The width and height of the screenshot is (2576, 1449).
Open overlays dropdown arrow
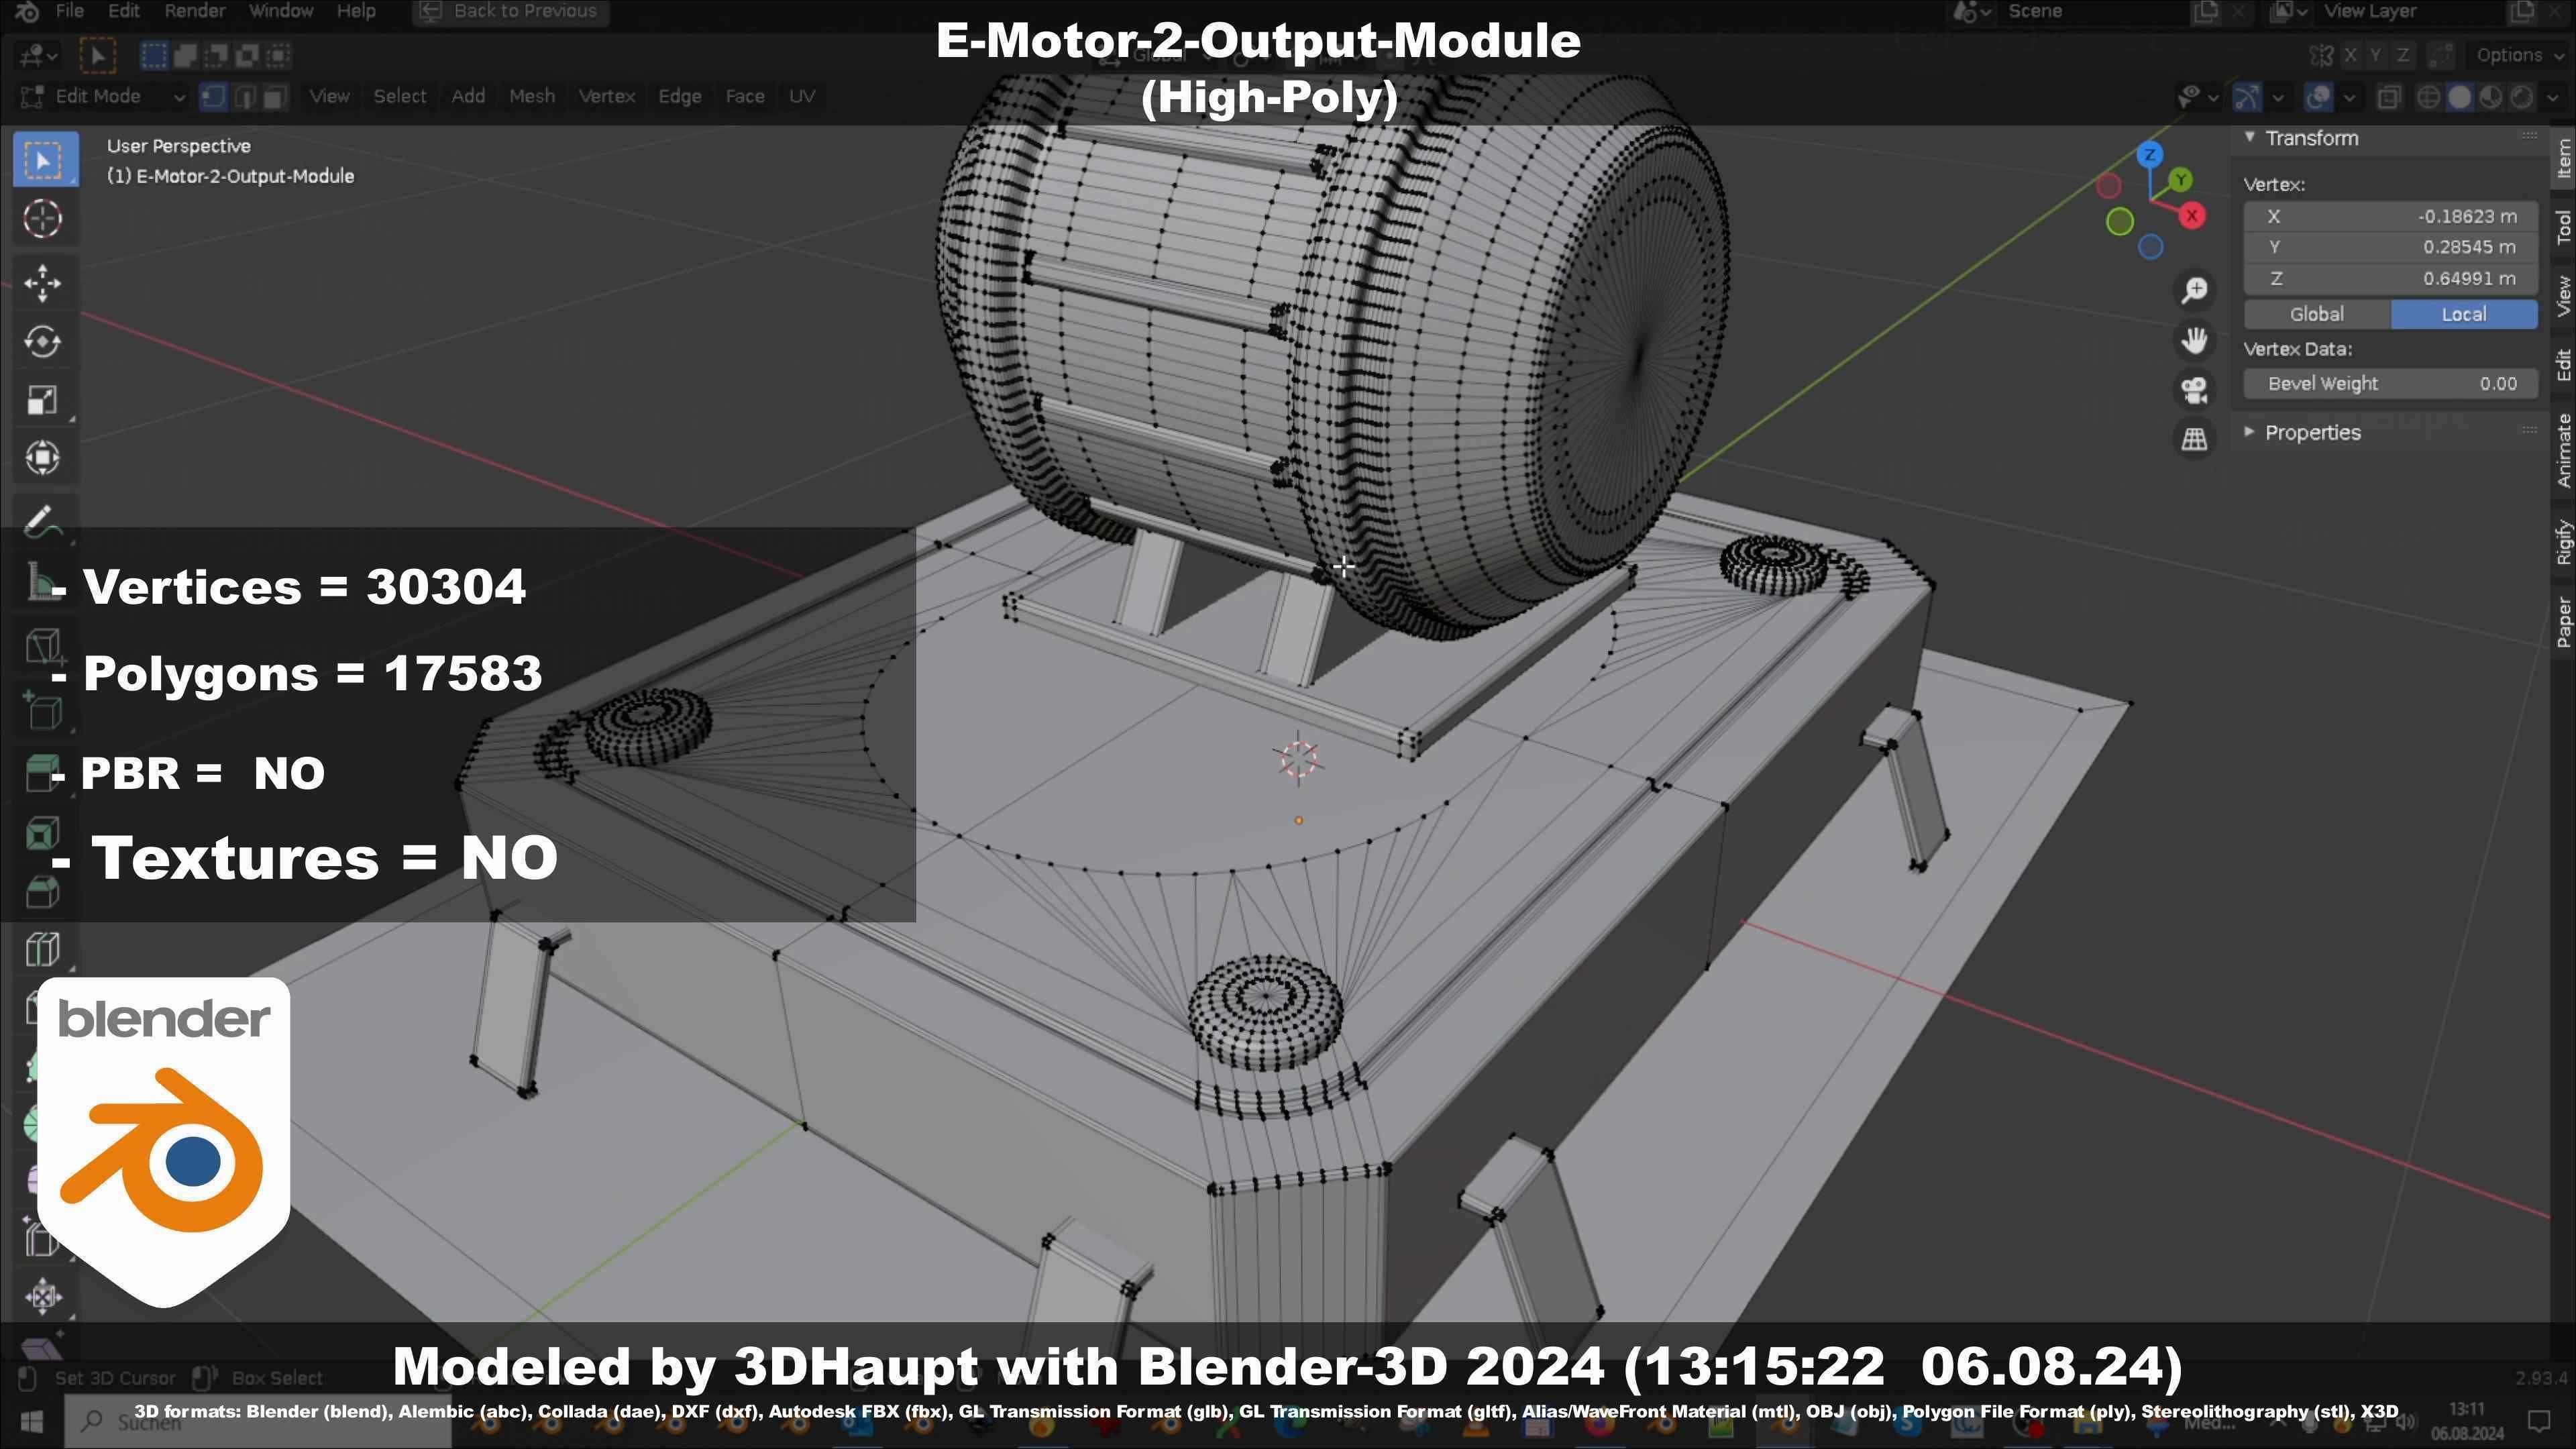[2349, 97]
